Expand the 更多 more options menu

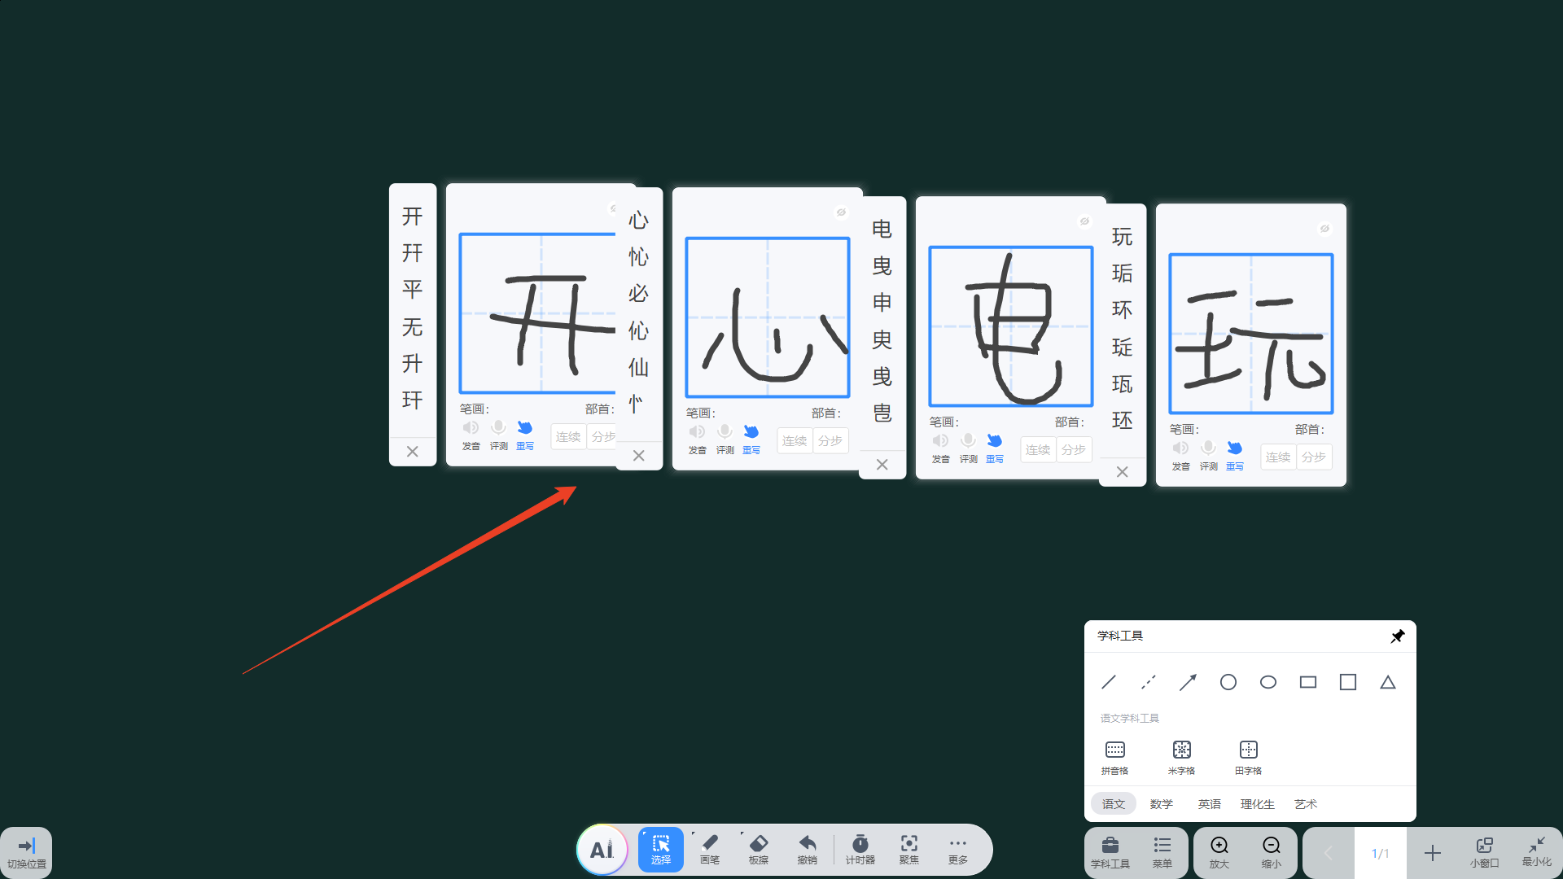(x=957, y=849)
